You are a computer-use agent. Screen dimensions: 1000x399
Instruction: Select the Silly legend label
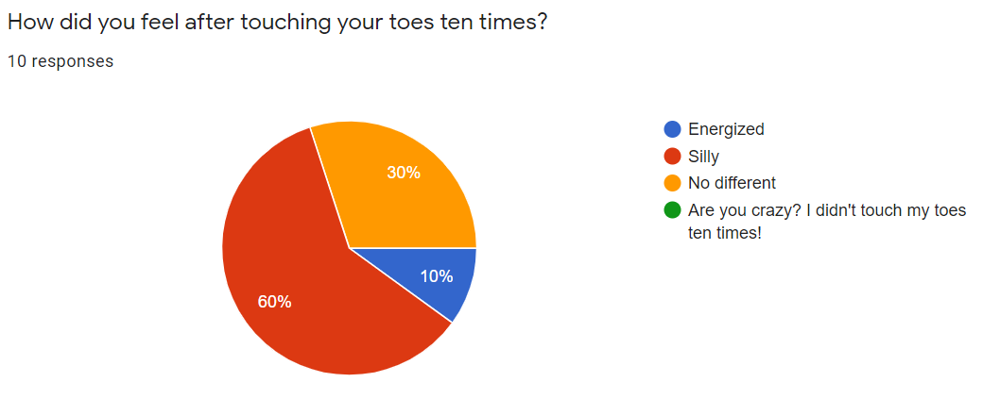(x=703, y=156)
